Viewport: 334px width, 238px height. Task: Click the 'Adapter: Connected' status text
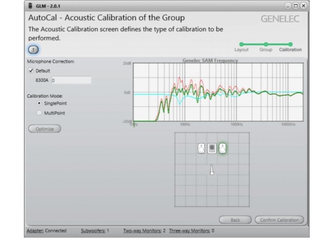46,230
